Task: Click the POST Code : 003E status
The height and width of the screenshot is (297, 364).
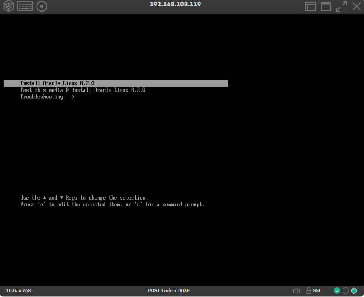Action: 169,291
